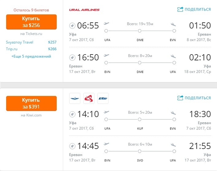Click the pin icon beside 16:50 departure

click(72, 58)
